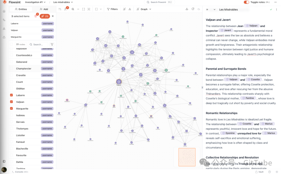Switch to the Add tab
The image size is (281, 174).
click(44, 9)
